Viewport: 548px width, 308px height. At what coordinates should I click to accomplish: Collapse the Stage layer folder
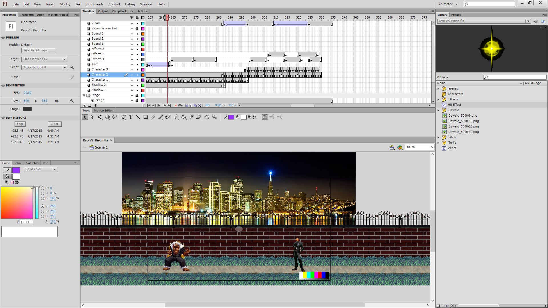(84, 96)
